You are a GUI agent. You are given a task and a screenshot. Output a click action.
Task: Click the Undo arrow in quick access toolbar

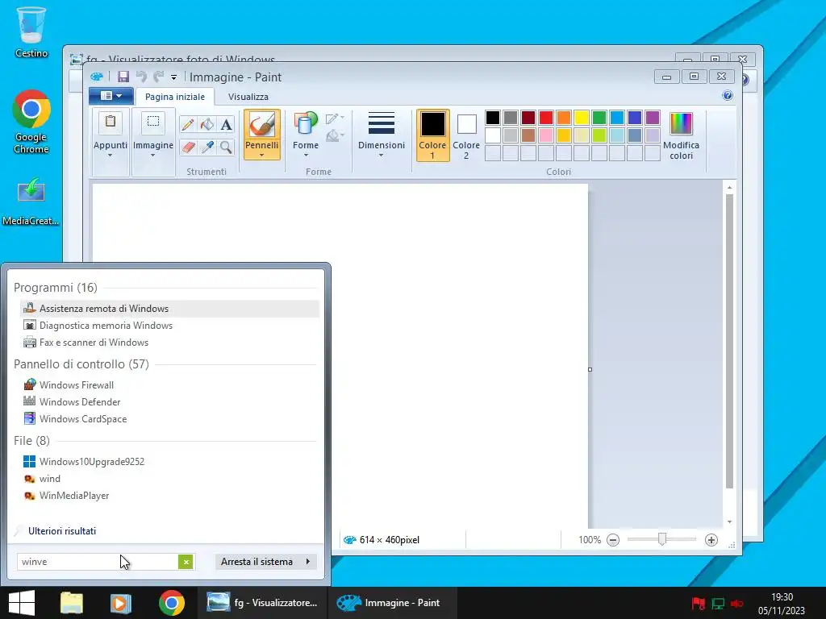pos(141,77)
